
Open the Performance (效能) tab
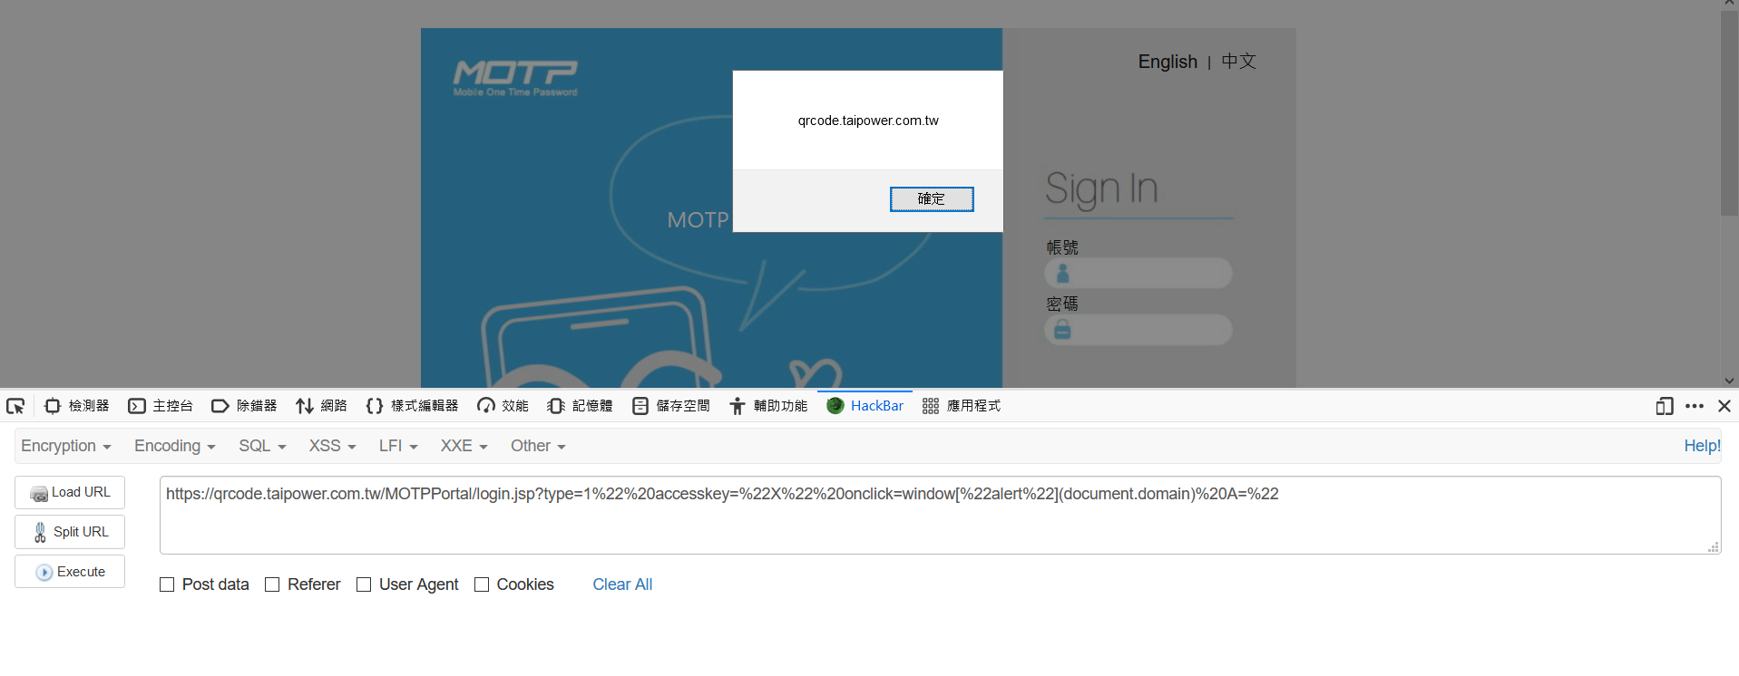coord(503,406)
